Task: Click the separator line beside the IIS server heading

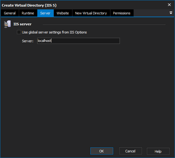Action: [104, 24]
